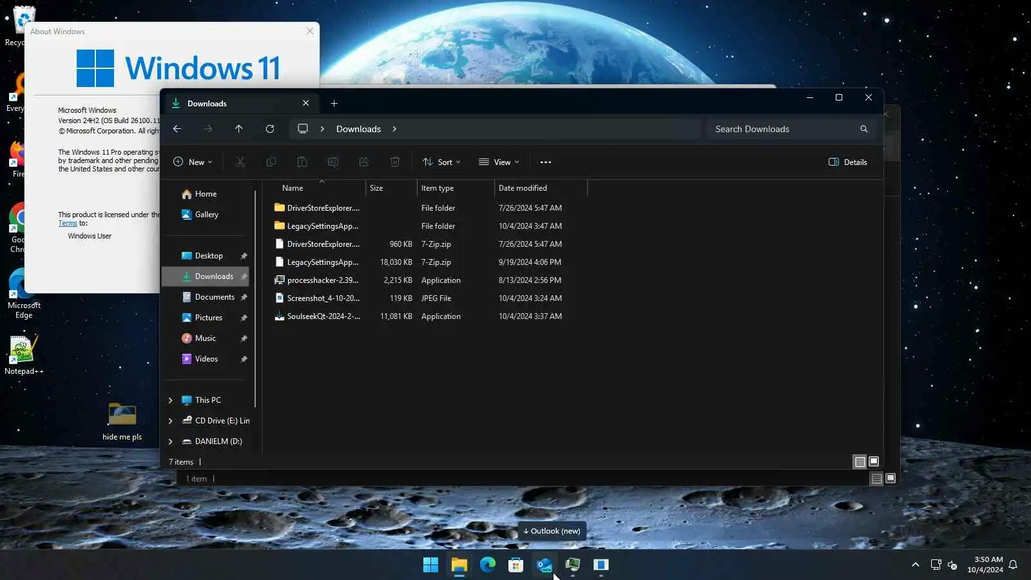
Task: Click the Delete trash icon
Action: 395,162
